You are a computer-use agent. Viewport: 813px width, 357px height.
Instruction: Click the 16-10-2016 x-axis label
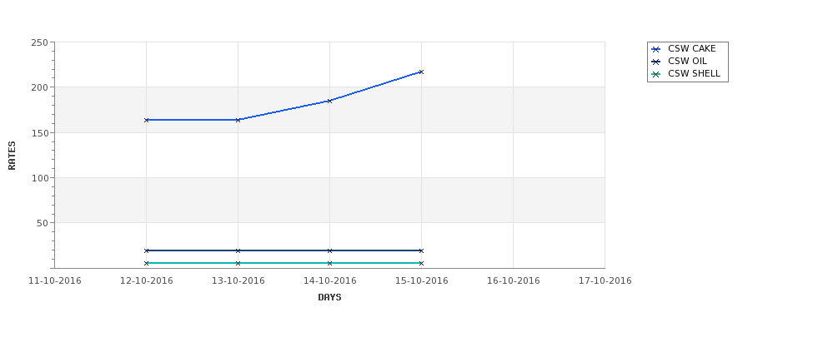point(514,281)
